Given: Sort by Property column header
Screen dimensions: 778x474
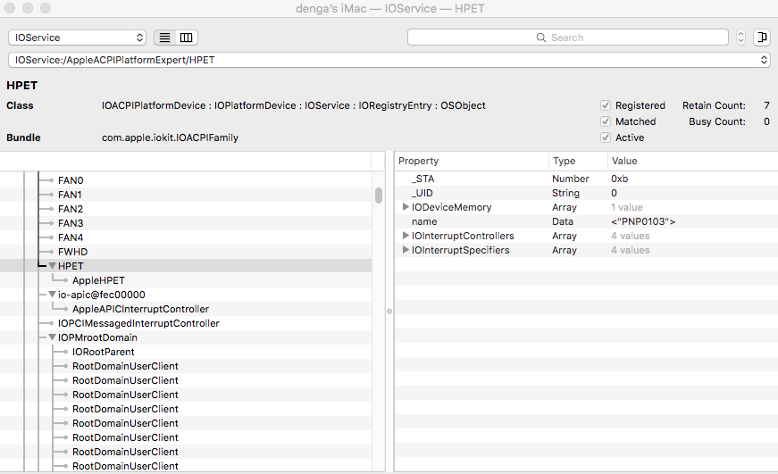Looking at the screenshot, I should click(472, 161).
